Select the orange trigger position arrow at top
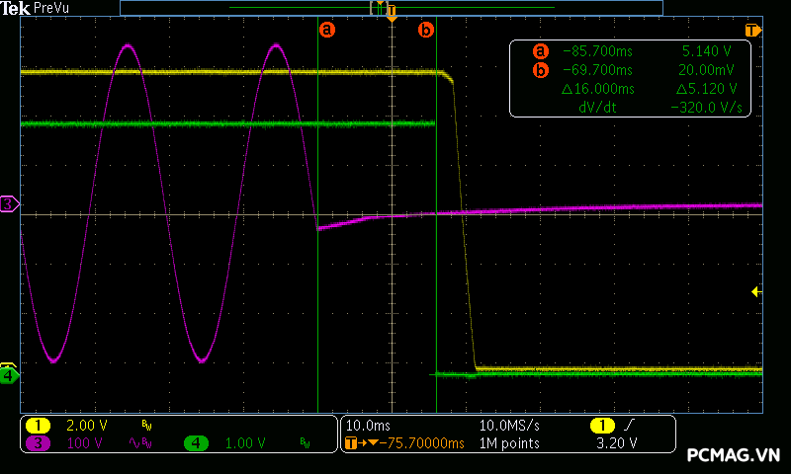This screenshot has width=791, height=474. (392, 19)
